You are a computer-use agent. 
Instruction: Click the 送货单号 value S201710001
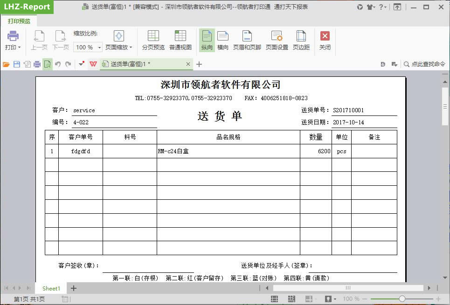[348, 110]
